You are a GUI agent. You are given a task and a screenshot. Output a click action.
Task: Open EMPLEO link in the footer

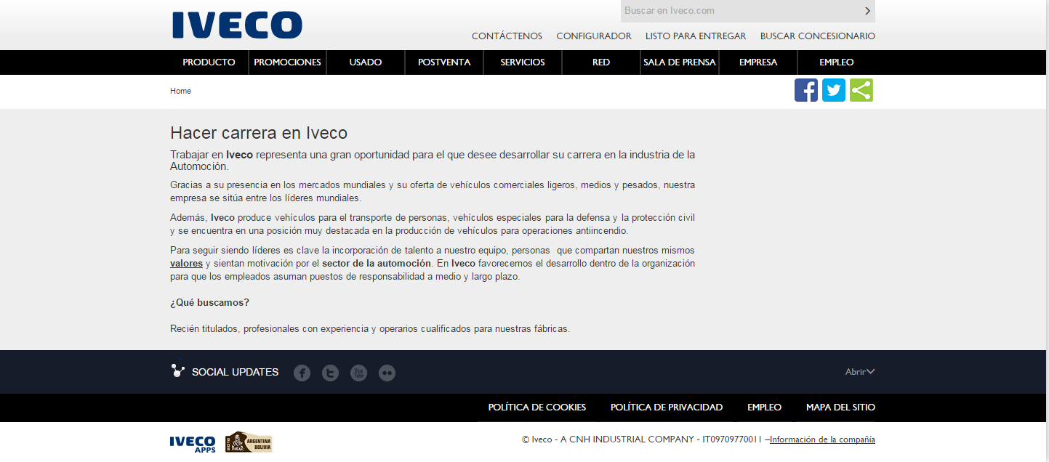[764, 408]
